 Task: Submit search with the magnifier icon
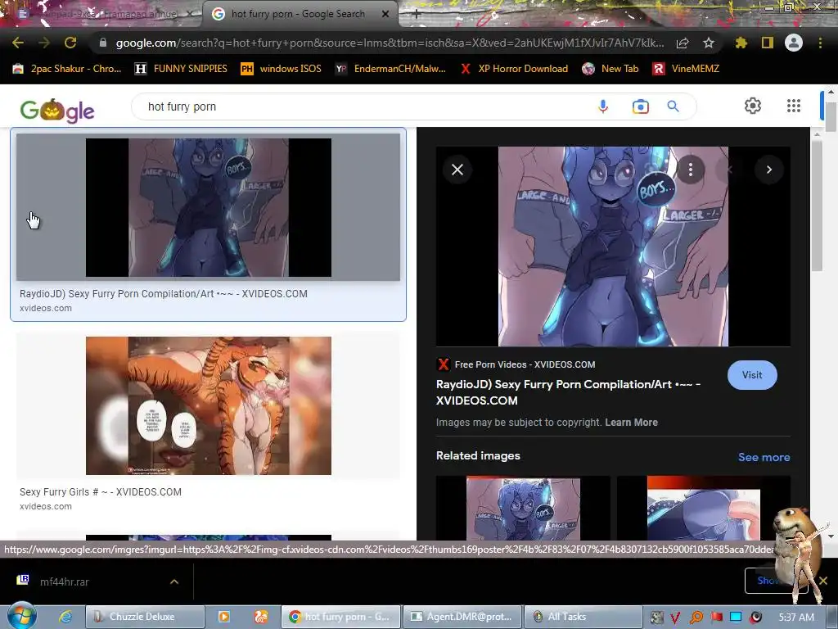[674, 106]
